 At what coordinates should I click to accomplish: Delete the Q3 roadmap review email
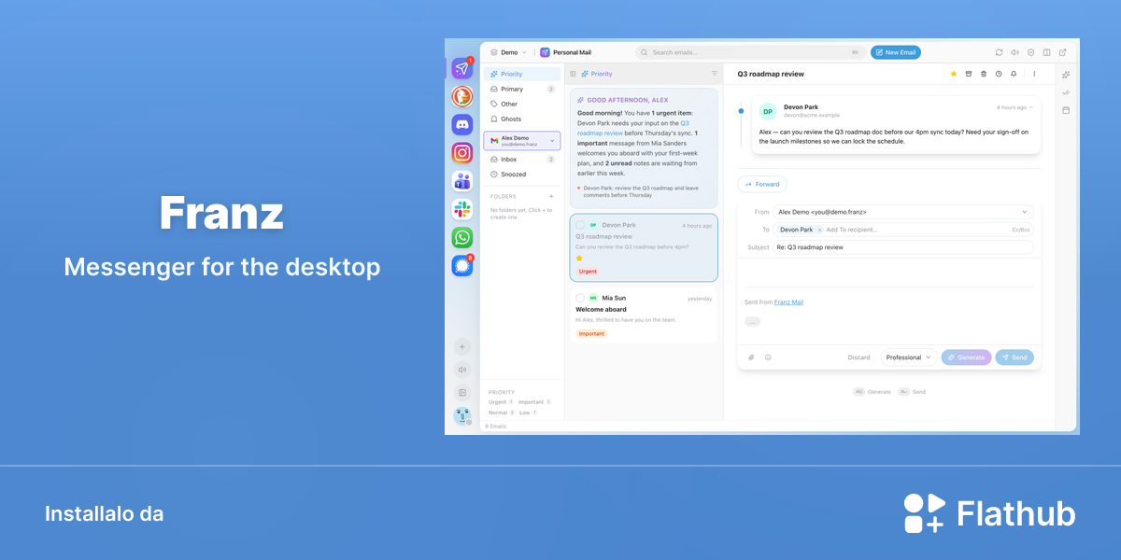[x=984, y=74]
